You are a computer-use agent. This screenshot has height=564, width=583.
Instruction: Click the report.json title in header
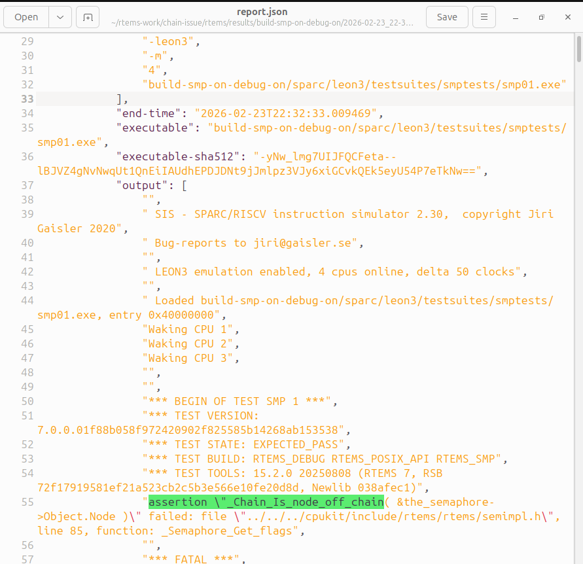(x=262, y=12)
